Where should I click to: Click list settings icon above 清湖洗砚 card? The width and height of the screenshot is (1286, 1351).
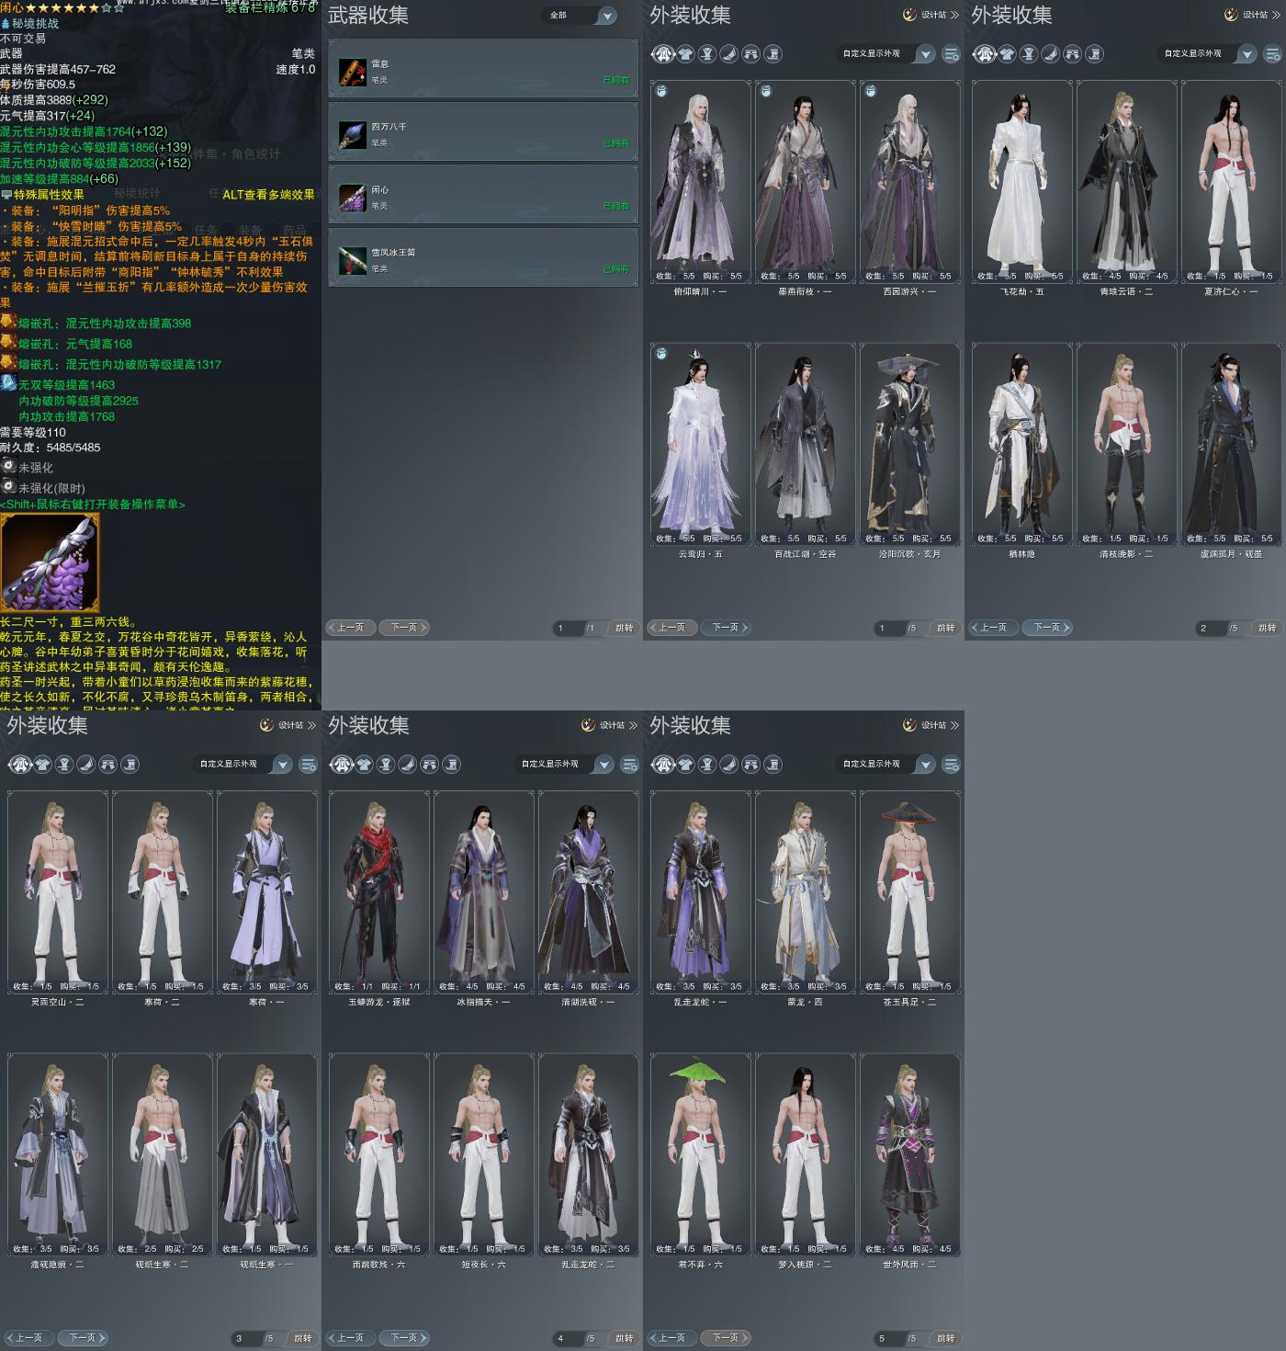coord(630,765)
